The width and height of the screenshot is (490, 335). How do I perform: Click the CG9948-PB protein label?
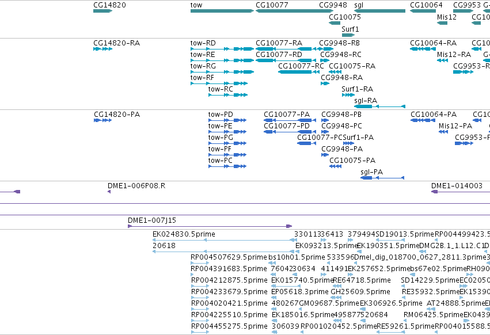[x=341, y=115]
